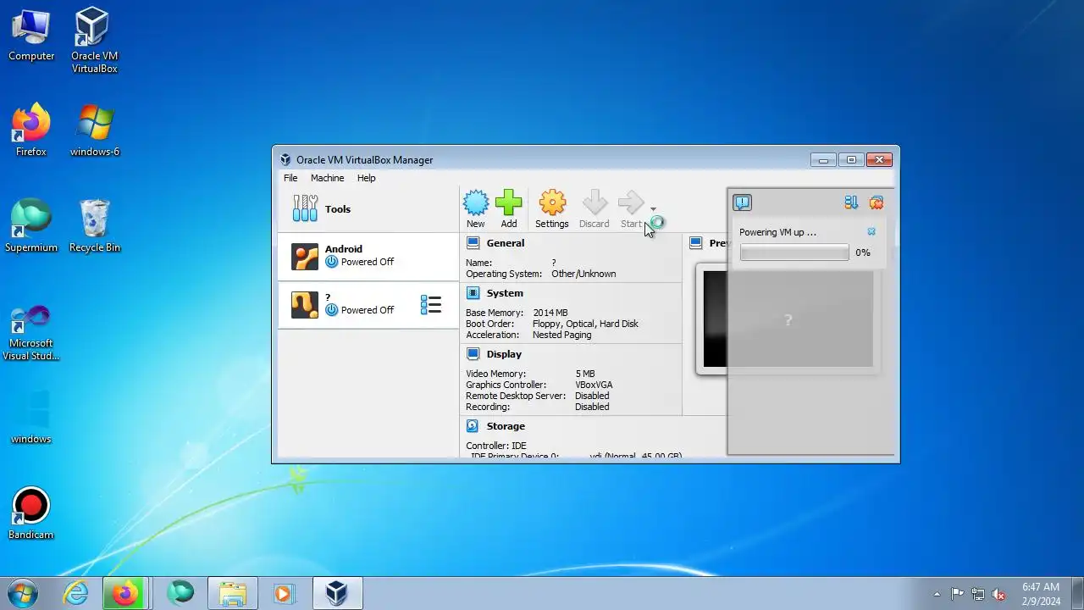Open Internet Explorer from the taskbar
1084x610 pixels.
[x=75, y=593]
